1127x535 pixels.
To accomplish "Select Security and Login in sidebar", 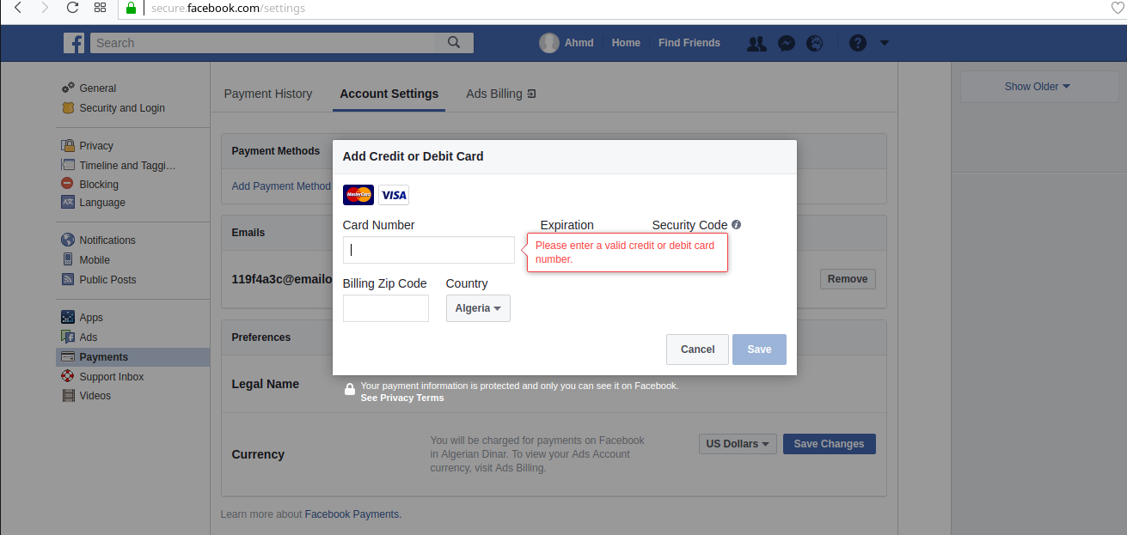I will click(x=122, y=108).
